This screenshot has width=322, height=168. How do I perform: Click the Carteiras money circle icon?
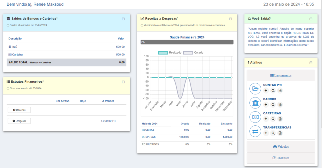coord(255,117)
